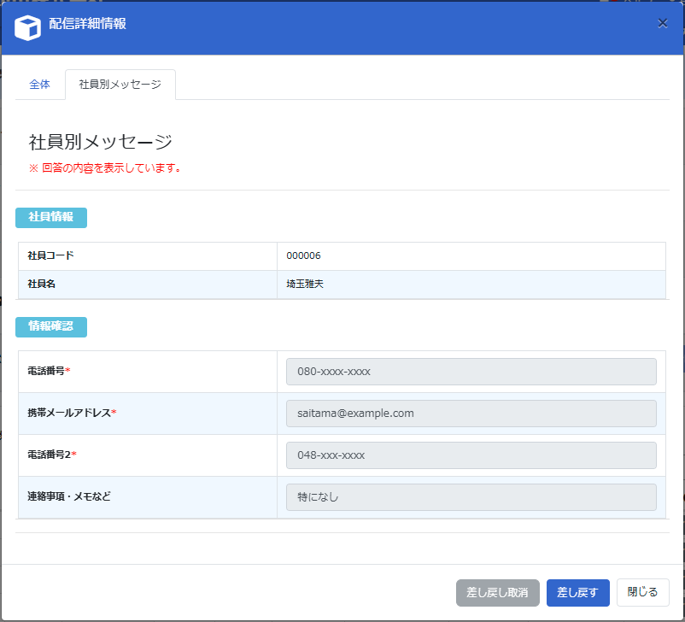The image size is (685, 622).
Task: Click the red 回答の内容を表示しています notice
Action: [x=105, y=167]
